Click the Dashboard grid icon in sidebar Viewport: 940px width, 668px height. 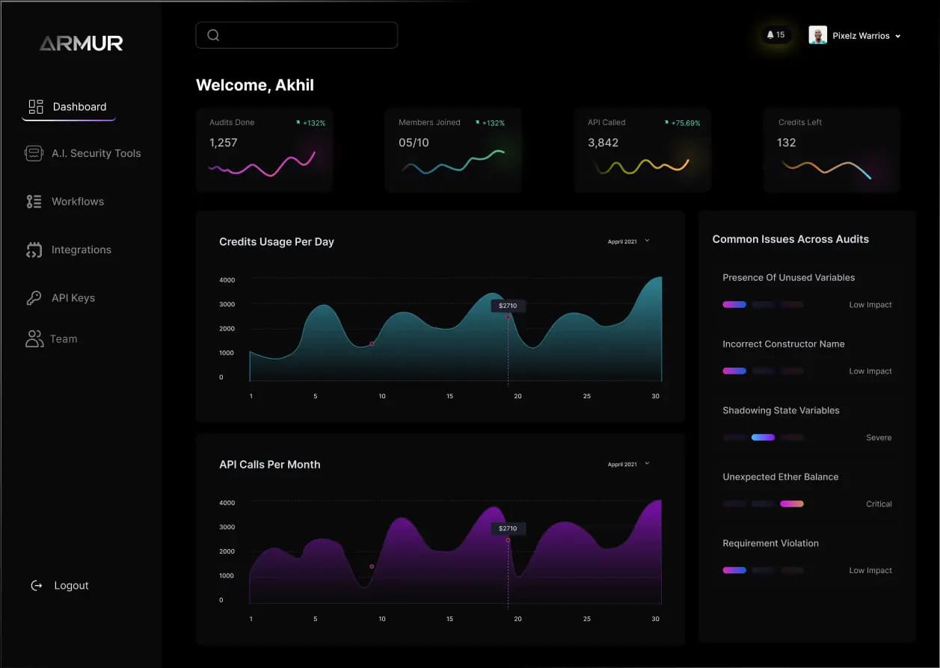point(36,107)
